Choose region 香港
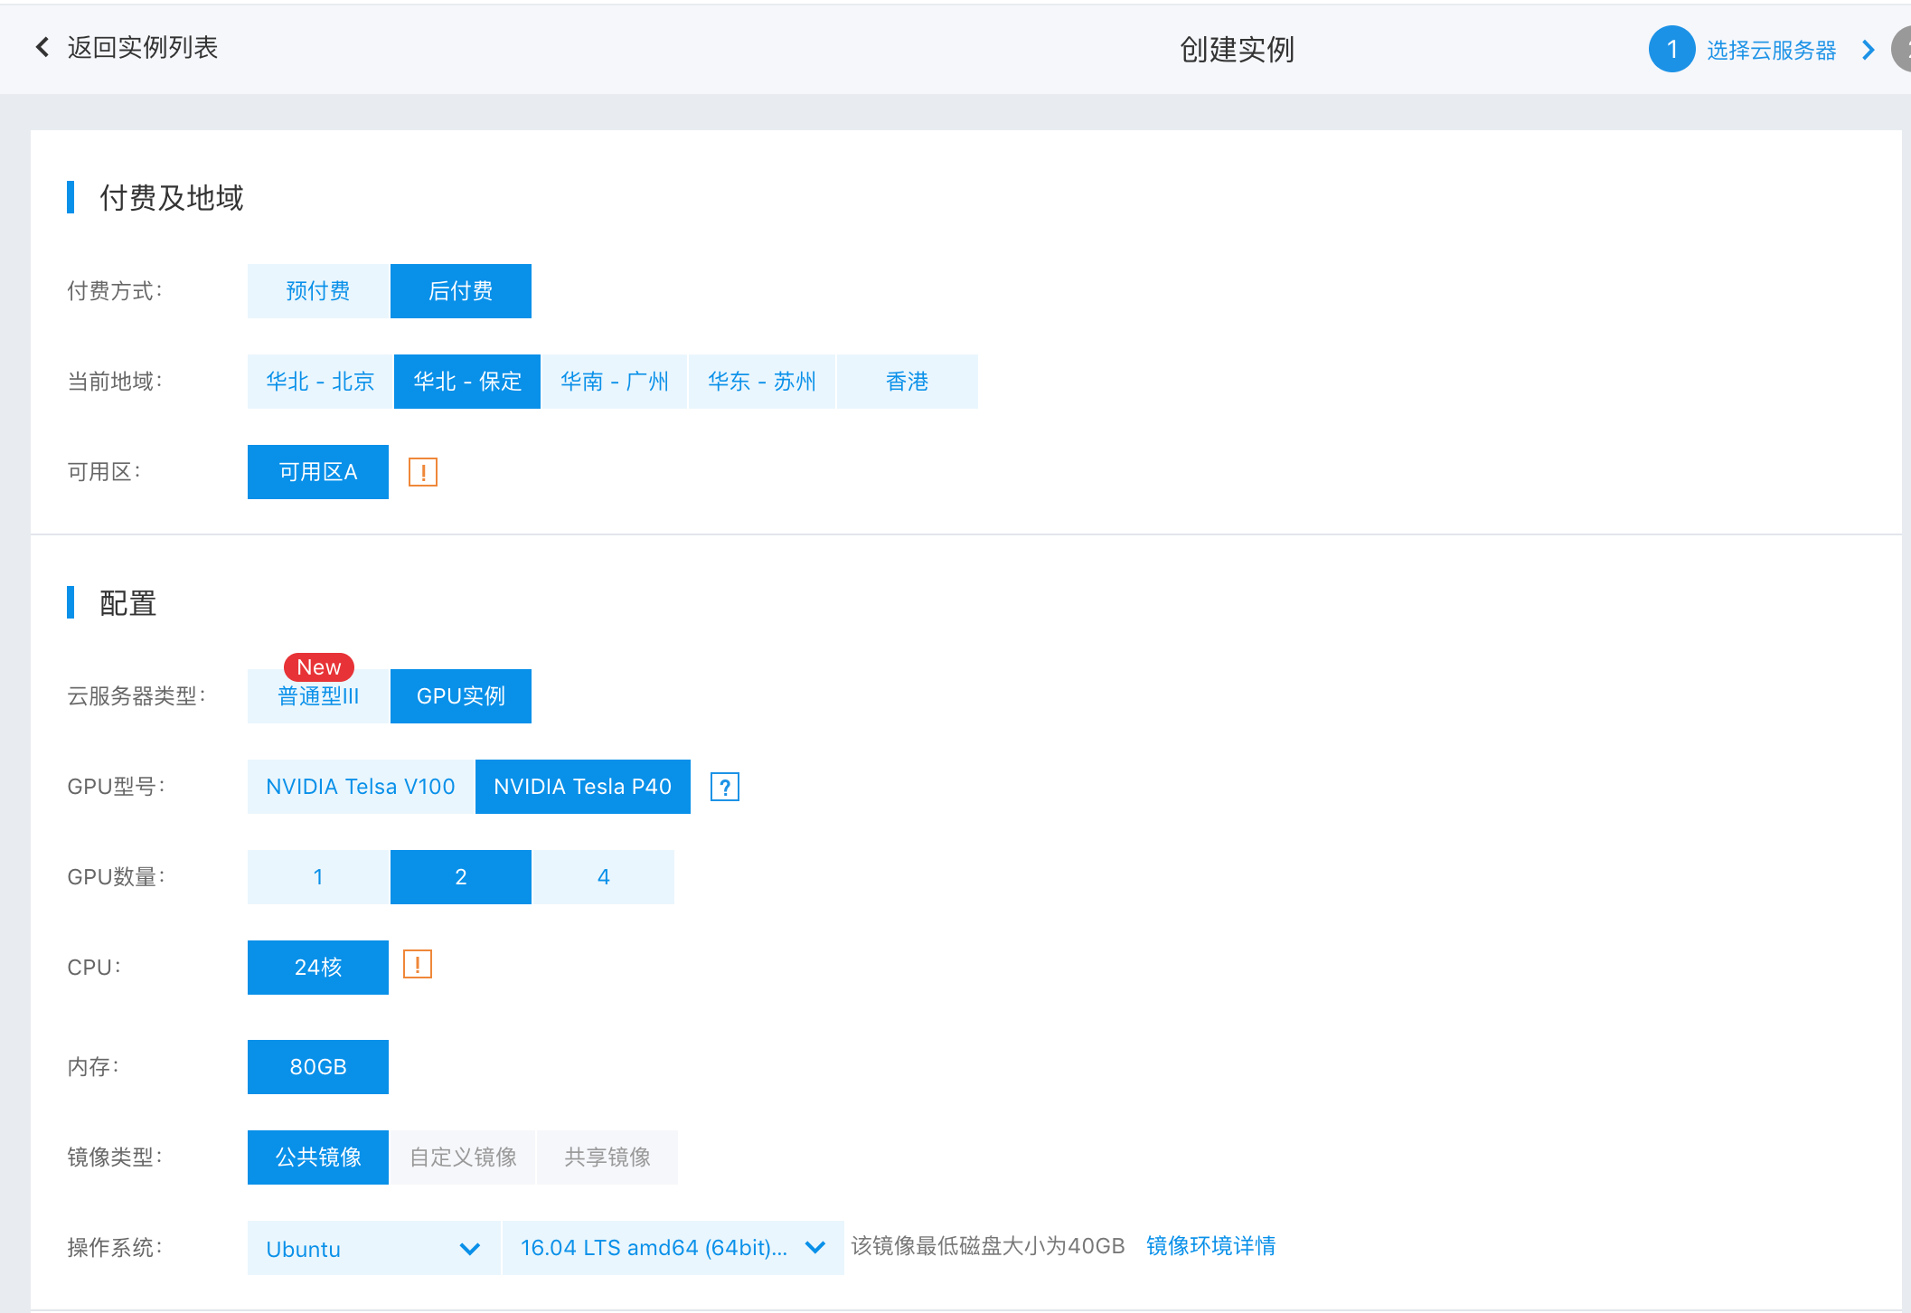 tap(908, 382)
